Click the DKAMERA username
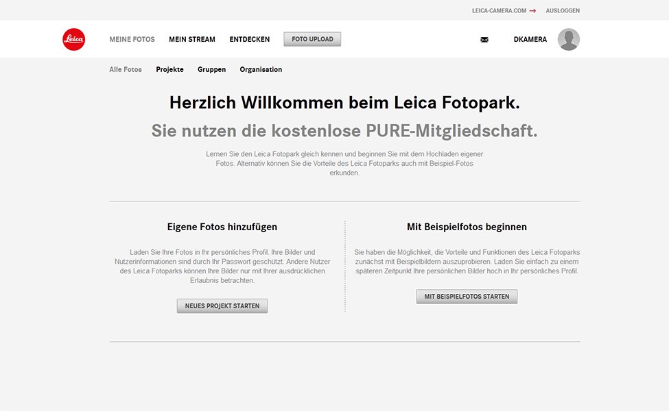The height and width of the screenshot is (411, 669). (530, 40)
